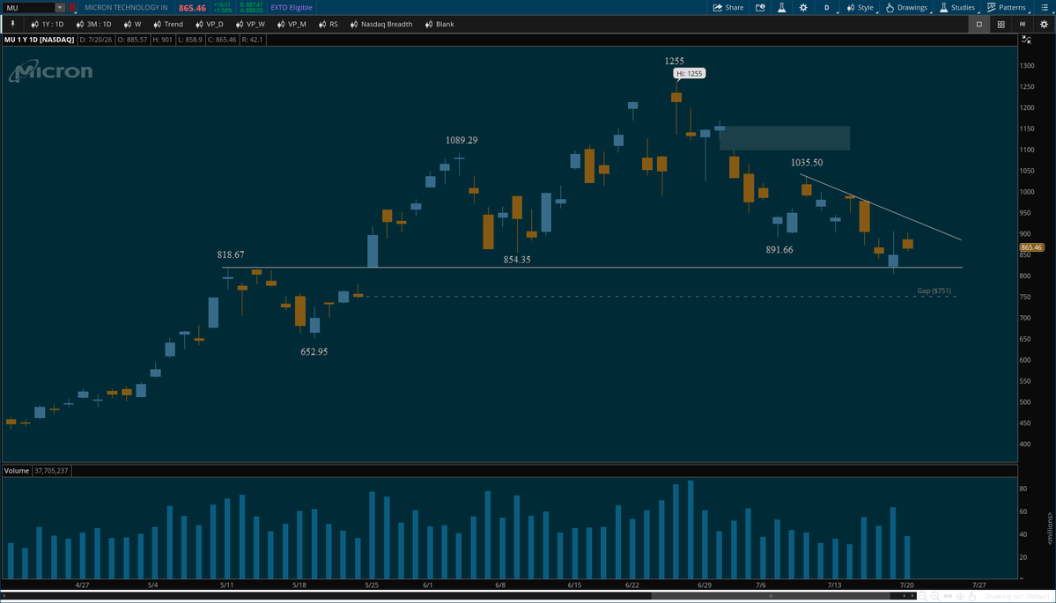Image resolution: width=1056 pixels, height=603 pixels.
Task: Open the alert/order entry icon next to Share
Action: 760,7
